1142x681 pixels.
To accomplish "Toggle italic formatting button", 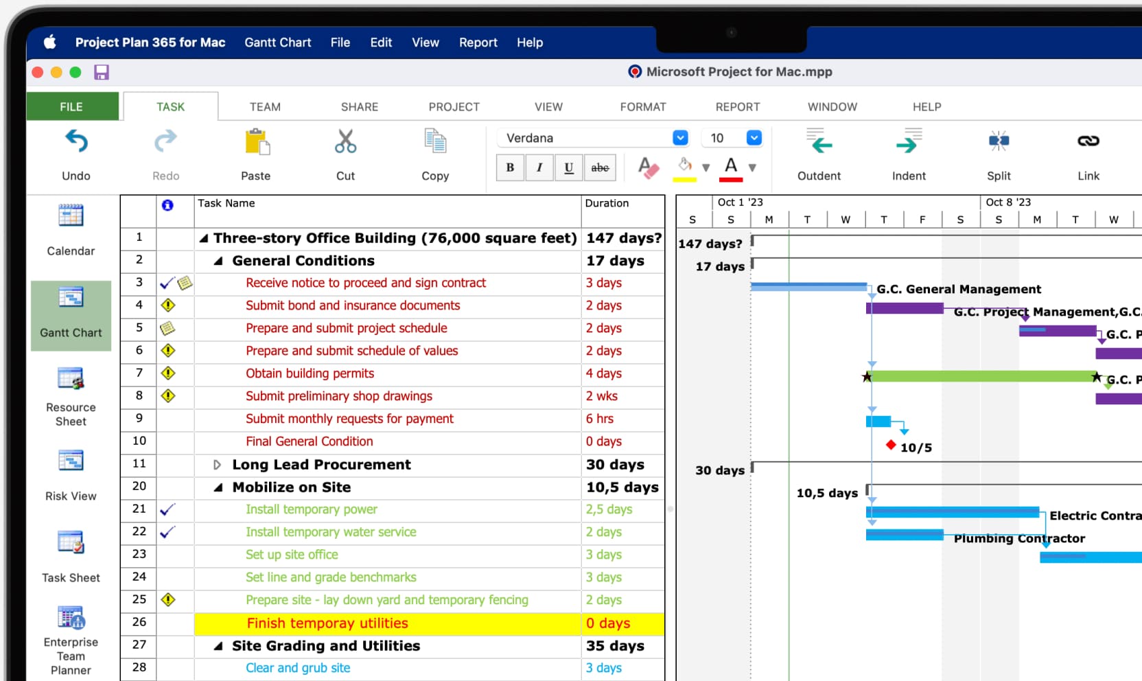I will (x=539, y=168).
